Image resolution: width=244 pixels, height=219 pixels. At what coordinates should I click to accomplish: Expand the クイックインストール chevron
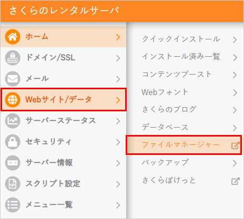coord(235,40)
